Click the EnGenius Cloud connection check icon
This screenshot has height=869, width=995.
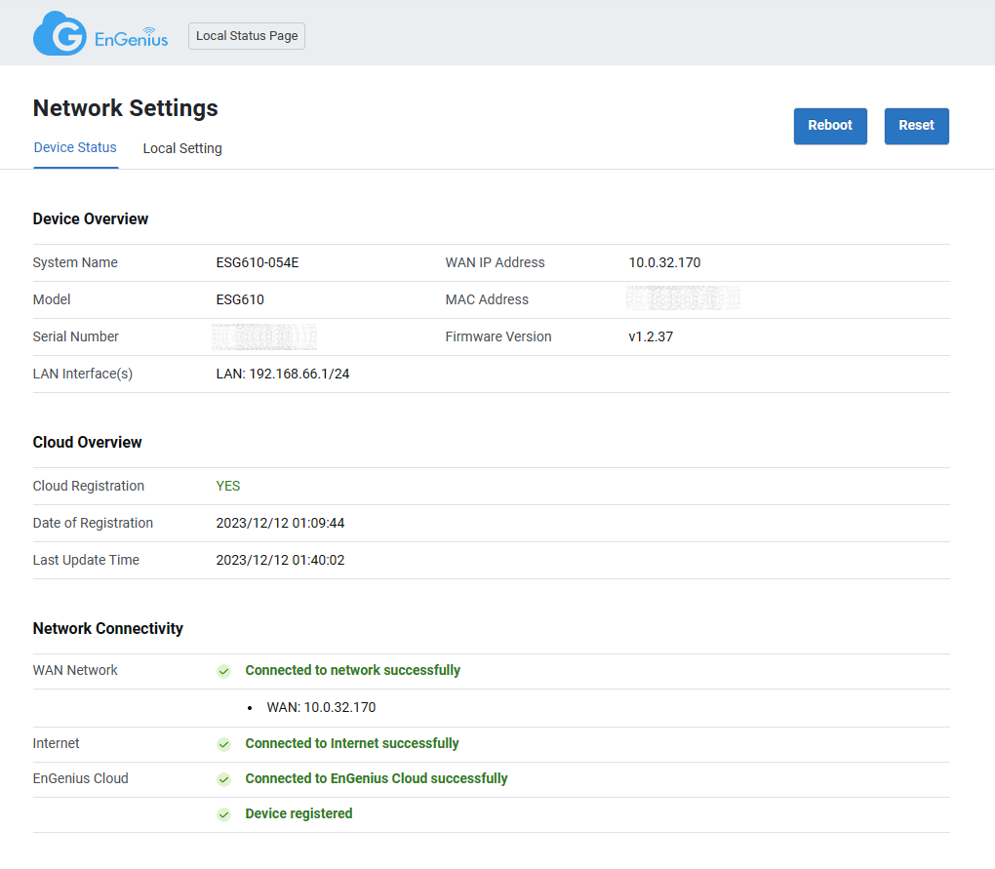[224, 779]
